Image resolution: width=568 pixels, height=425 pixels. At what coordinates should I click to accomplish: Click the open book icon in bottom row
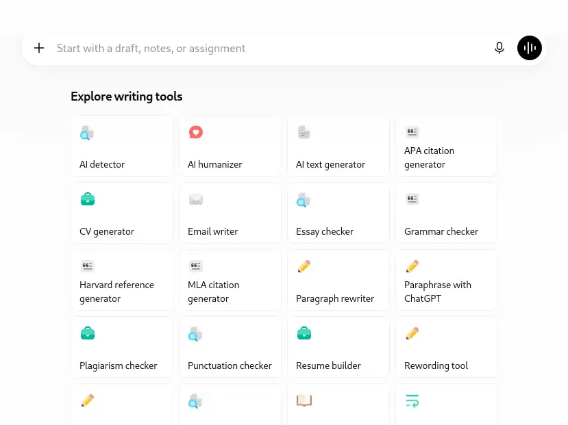[x=304, y=400]
